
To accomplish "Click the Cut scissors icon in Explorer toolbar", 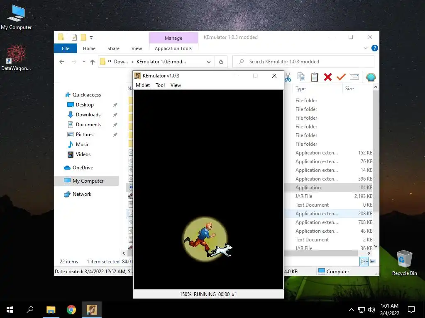I will [x=288, y=77].
